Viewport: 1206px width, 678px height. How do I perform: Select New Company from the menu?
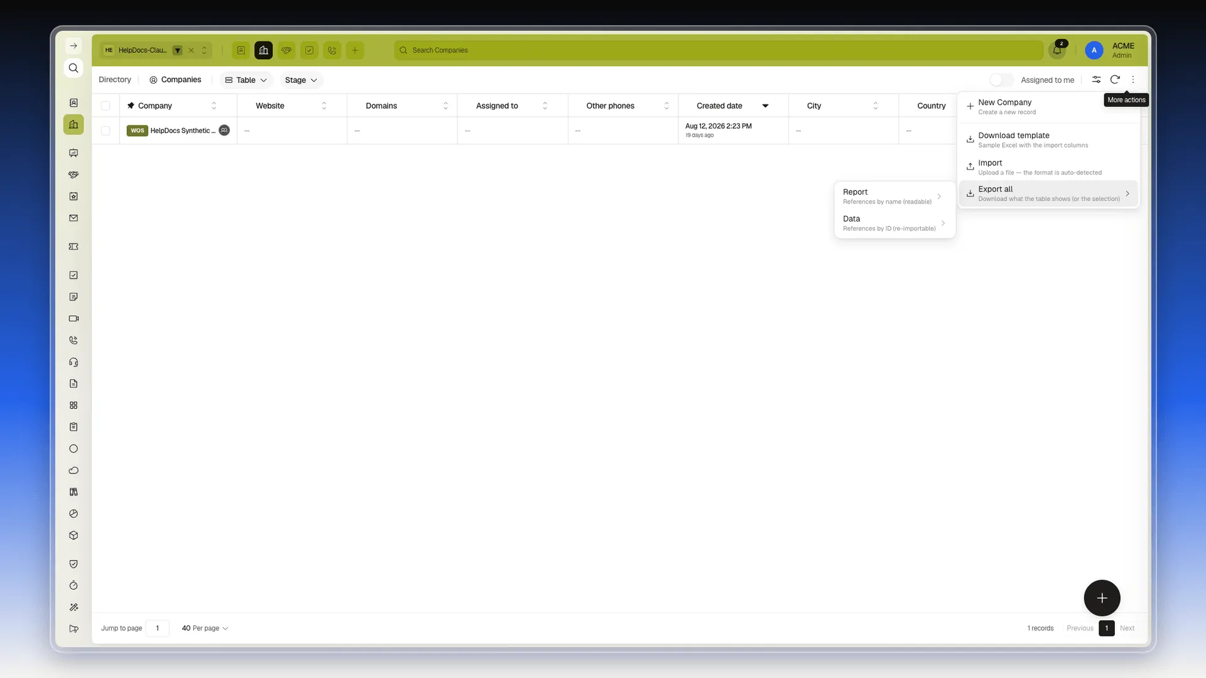(x=1048, y=107)
